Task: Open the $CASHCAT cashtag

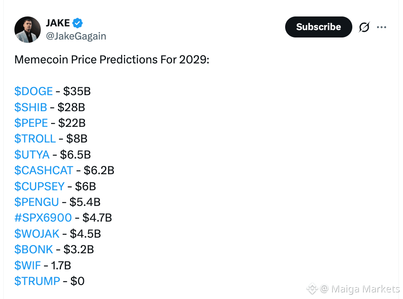Action: click(x=44, y=171)
